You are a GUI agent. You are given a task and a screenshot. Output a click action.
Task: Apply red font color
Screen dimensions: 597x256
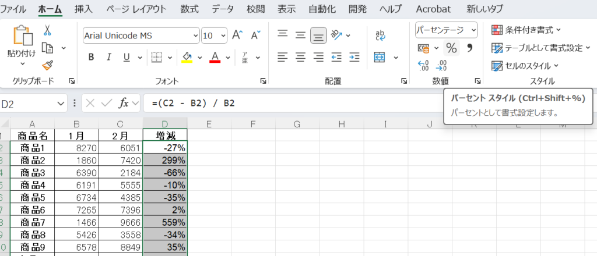click(215, 58)
